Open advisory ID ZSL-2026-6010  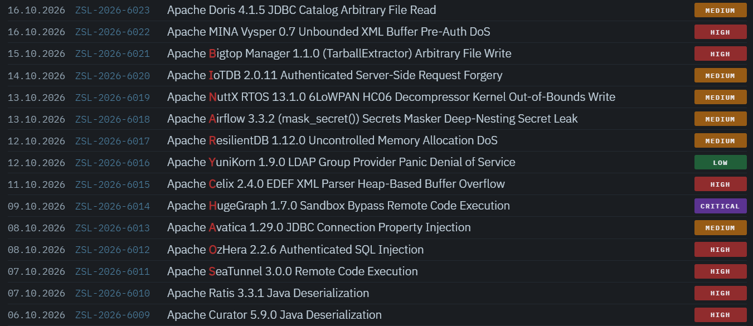pos(113,293)
